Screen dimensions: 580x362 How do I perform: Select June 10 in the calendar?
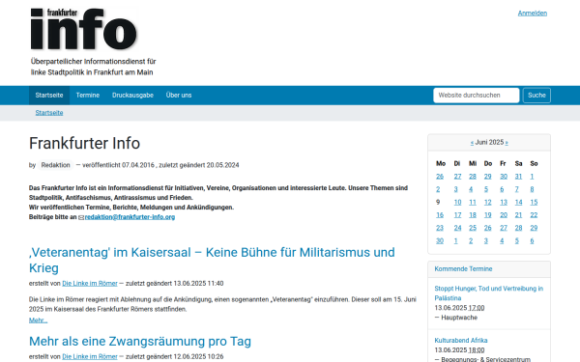tap(457, 203)
